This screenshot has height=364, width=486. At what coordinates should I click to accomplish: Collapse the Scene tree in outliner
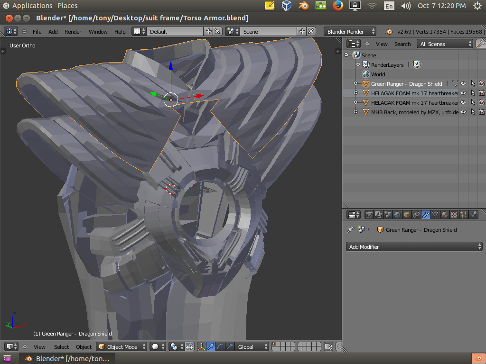346,55
